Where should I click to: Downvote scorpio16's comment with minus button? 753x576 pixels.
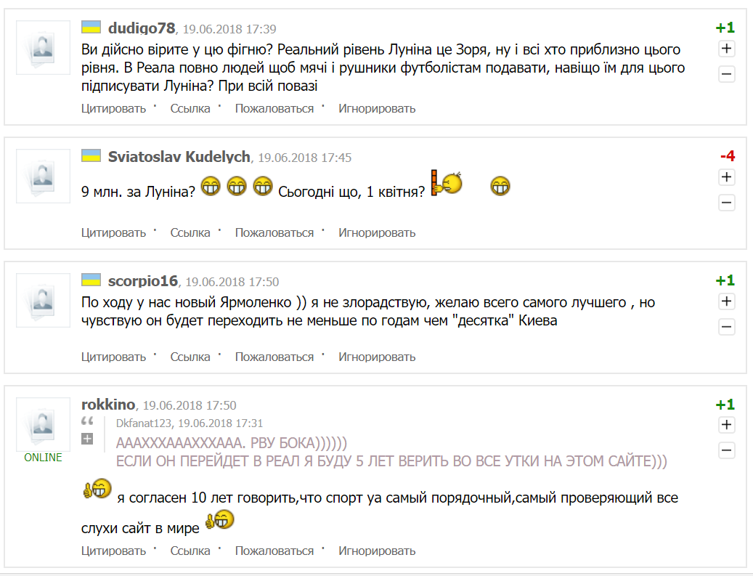[x=727, y=327]
